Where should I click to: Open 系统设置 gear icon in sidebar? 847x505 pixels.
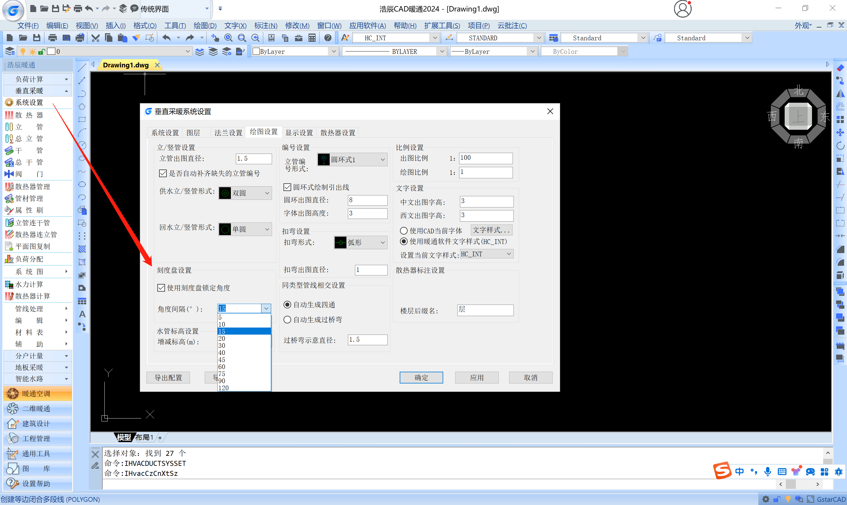(9, 102)
